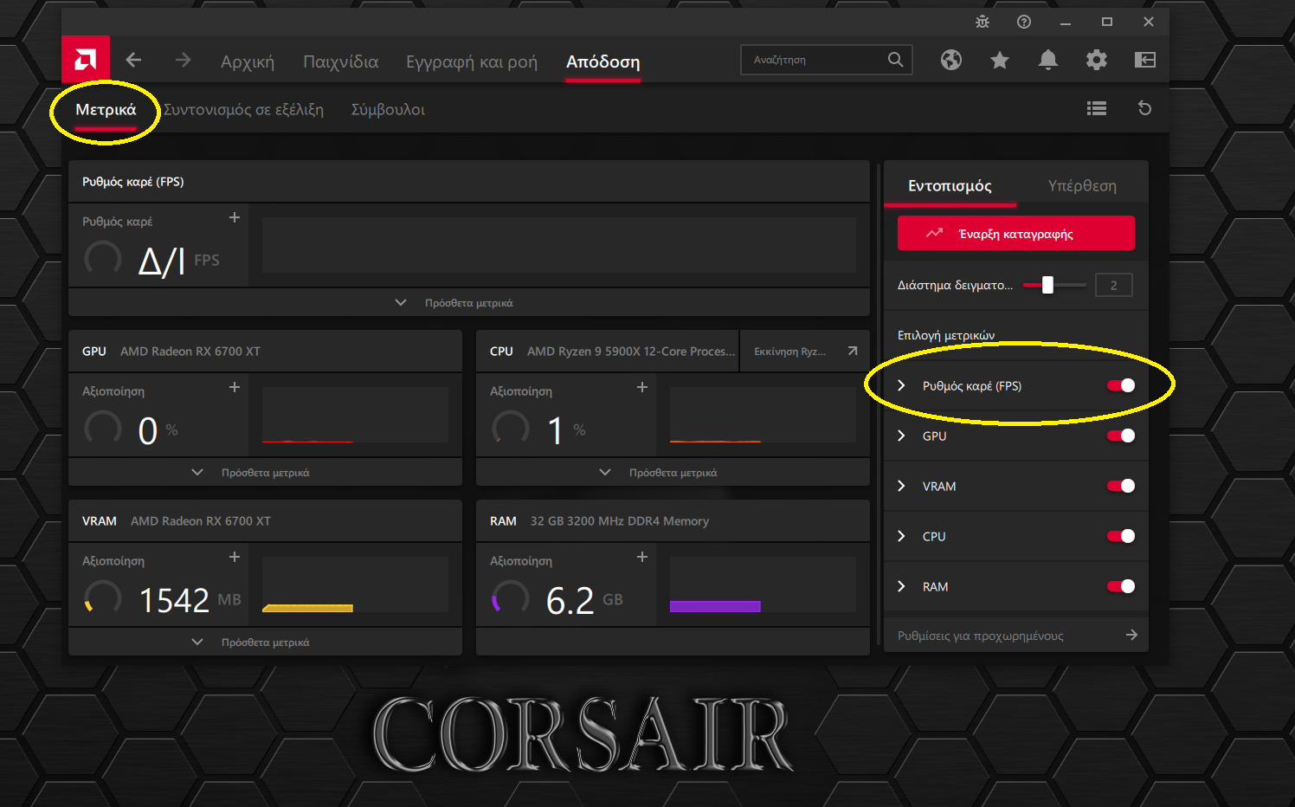
Task: Add metric with plus in VRAM Αξιοποίηση card
Action: (235, 557)
